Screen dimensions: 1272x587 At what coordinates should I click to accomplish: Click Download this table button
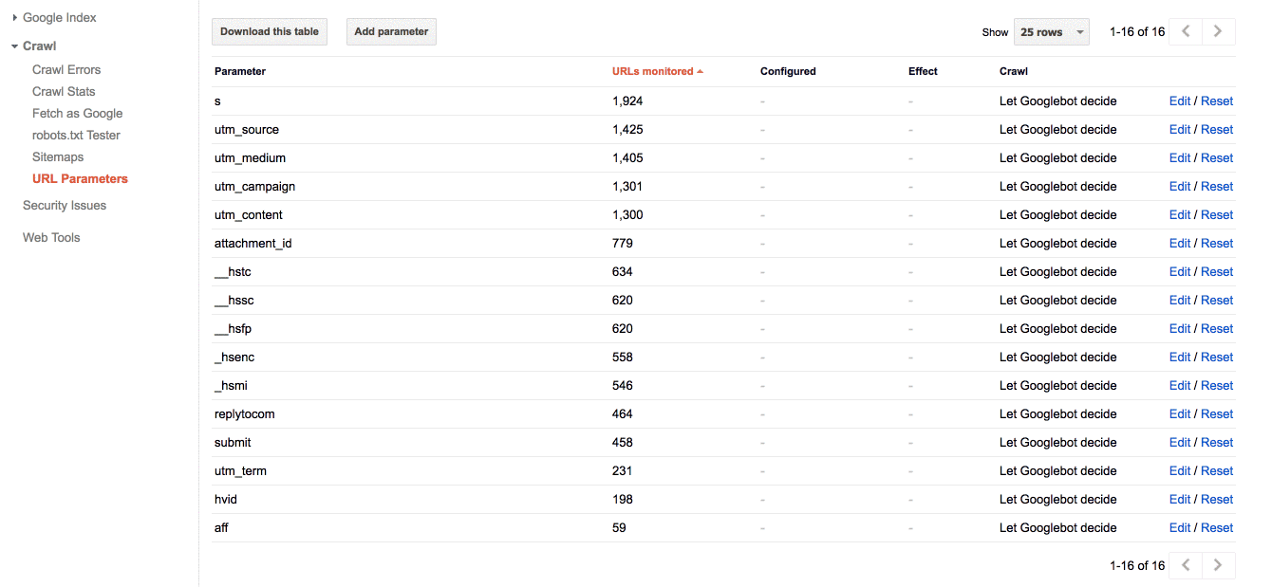click(270, 31)
